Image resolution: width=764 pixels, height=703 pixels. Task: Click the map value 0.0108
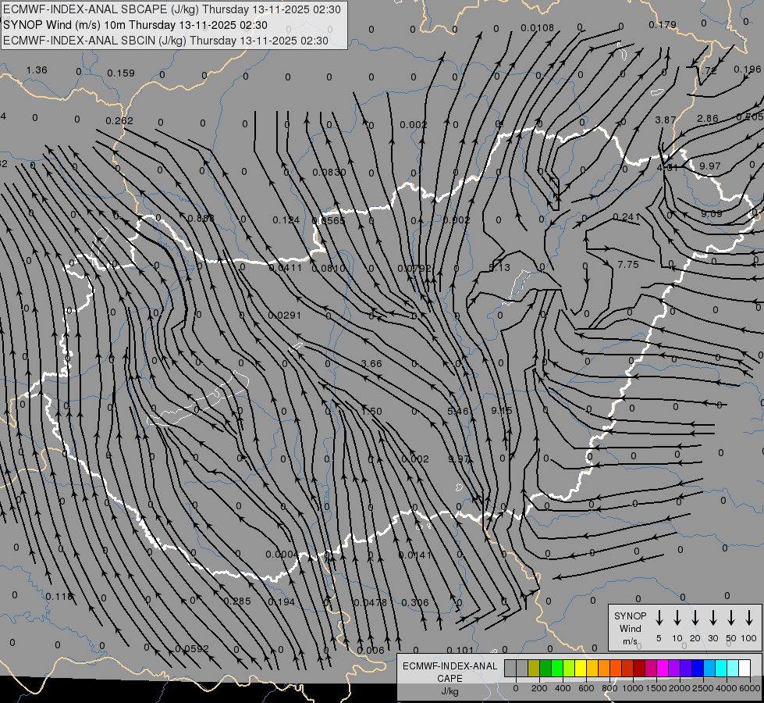[538, 28]
